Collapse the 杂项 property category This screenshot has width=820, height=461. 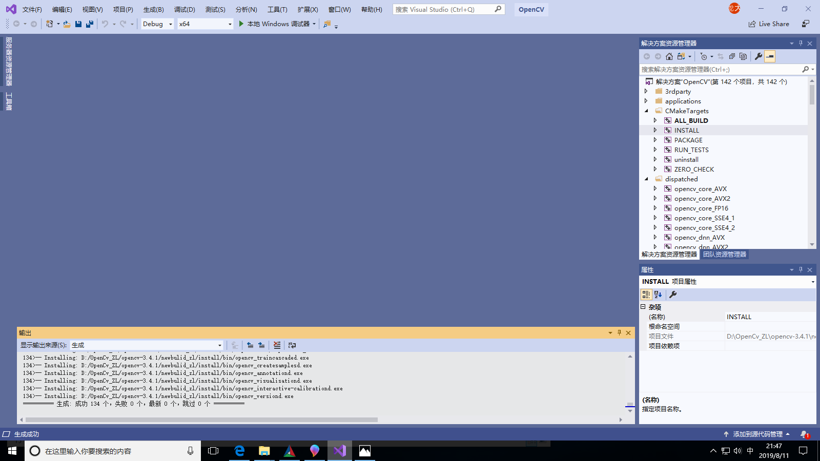(643, 307)
